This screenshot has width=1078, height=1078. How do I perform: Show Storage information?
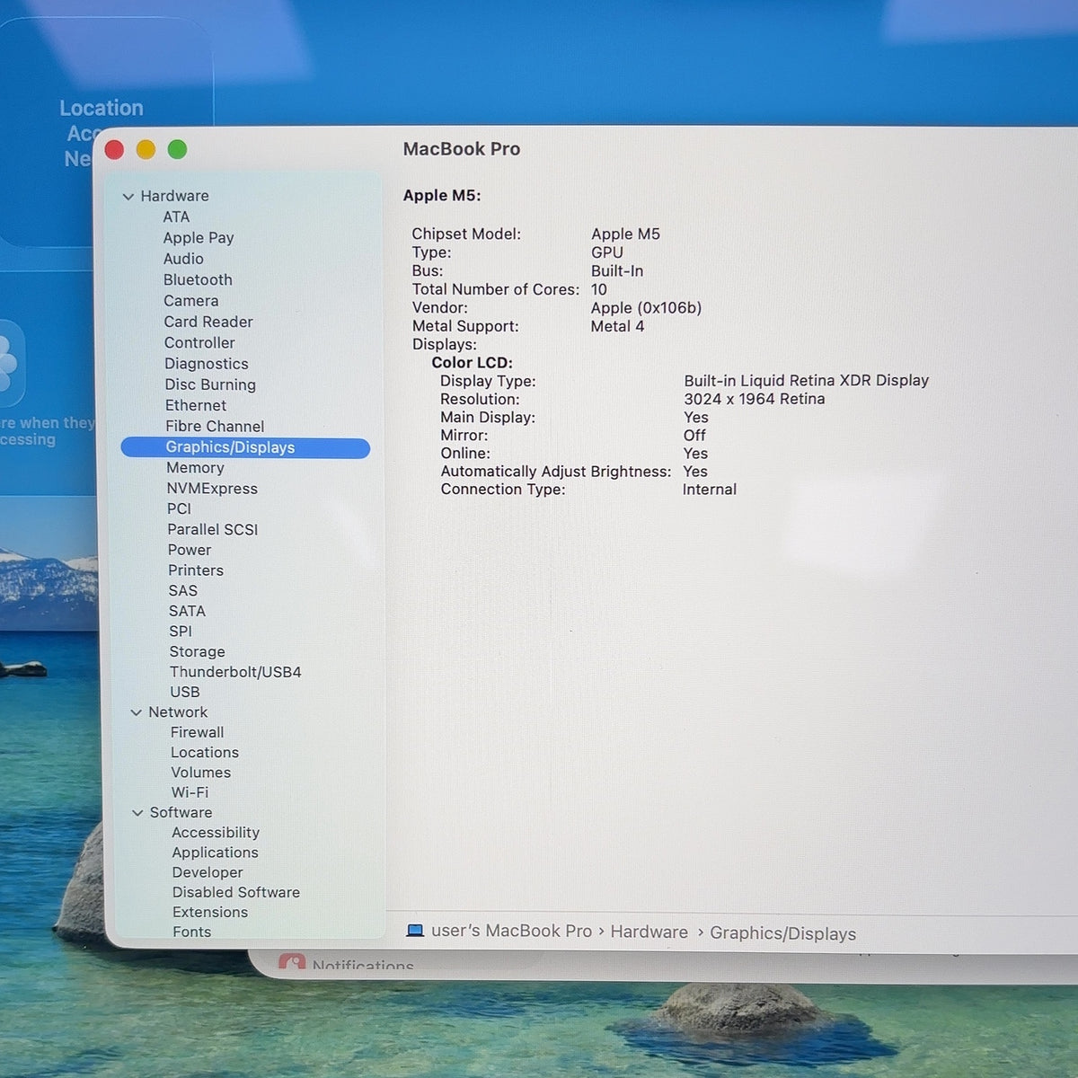197,652
